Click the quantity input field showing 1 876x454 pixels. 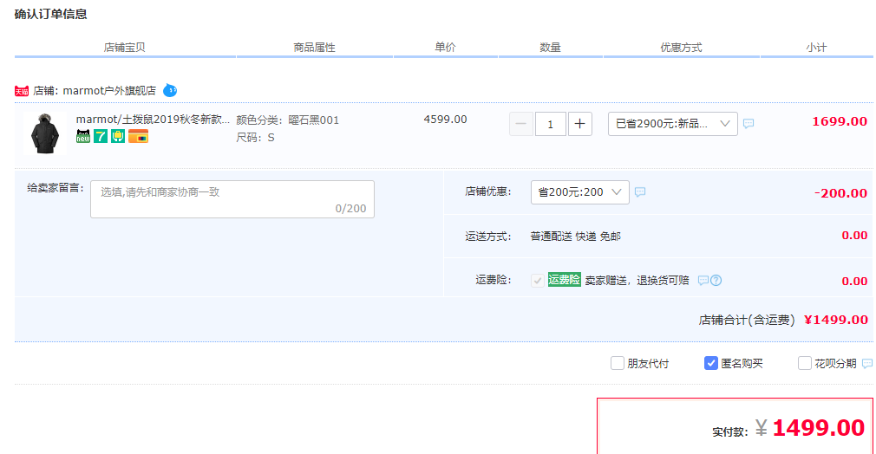pos(550,124)
